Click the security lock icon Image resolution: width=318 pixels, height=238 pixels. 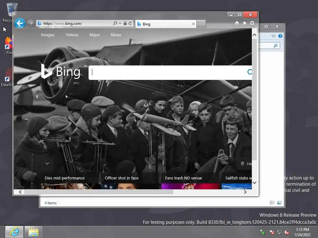pyautogui.click(x=125, y=23)
